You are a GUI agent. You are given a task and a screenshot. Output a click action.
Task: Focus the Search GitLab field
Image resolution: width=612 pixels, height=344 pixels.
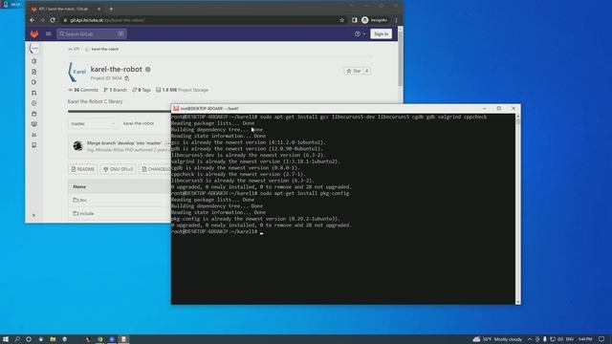click(92, 34)
